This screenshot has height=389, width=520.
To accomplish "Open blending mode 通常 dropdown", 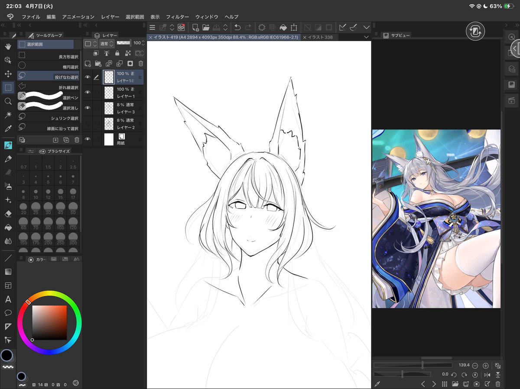I will (107, 43).
